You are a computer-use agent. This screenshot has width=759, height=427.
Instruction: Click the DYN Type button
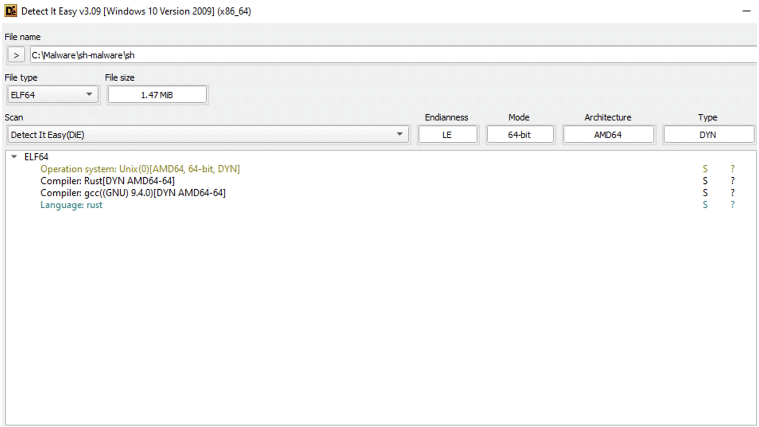coord(708,134)
